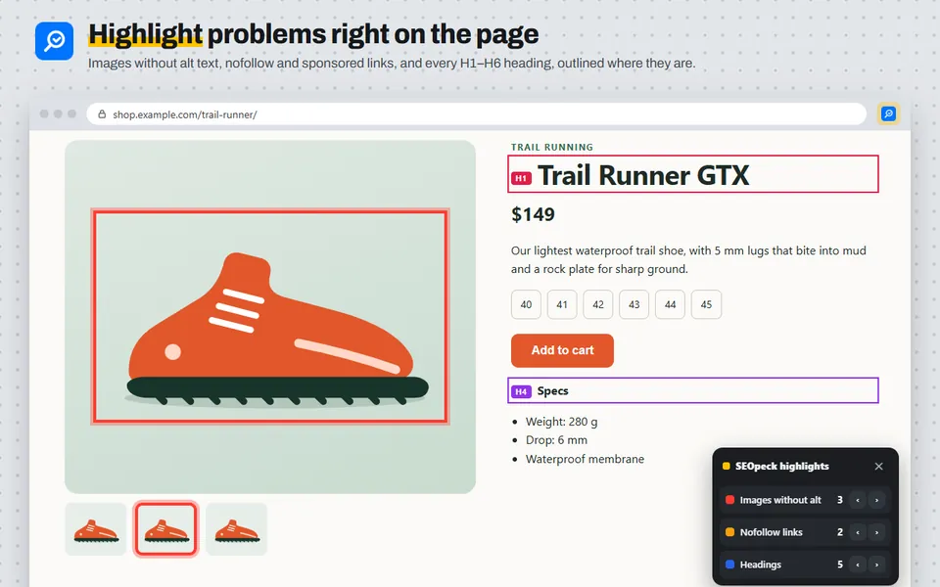Open the highlighted second shoe thumbnail
This screenshot has height=587, width=940.
tap(166, 529)
